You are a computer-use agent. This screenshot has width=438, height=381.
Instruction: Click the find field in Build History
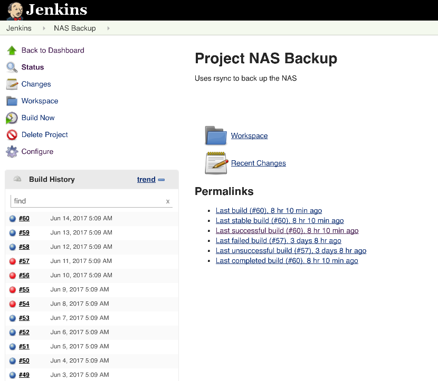coord(91,201)
